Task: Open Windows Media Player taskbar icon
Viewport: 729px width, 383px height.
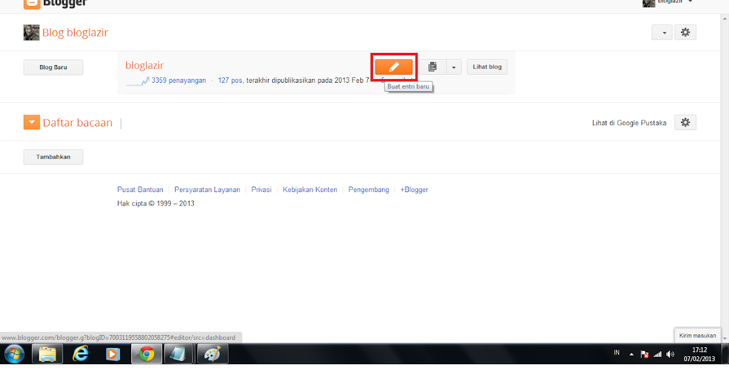Action: coord(113,354)
